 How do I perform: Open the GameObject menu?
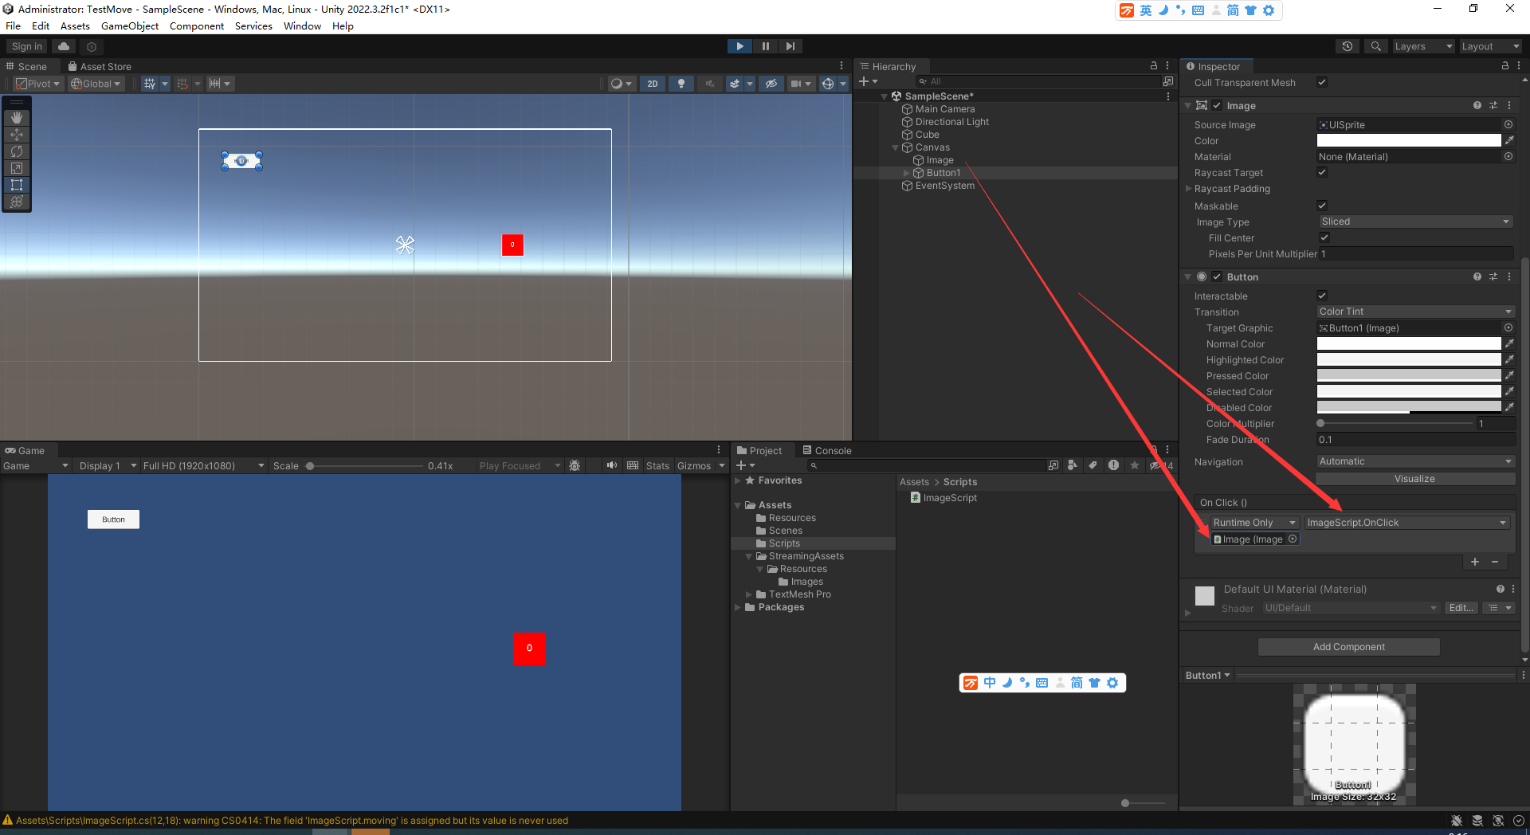130,25
